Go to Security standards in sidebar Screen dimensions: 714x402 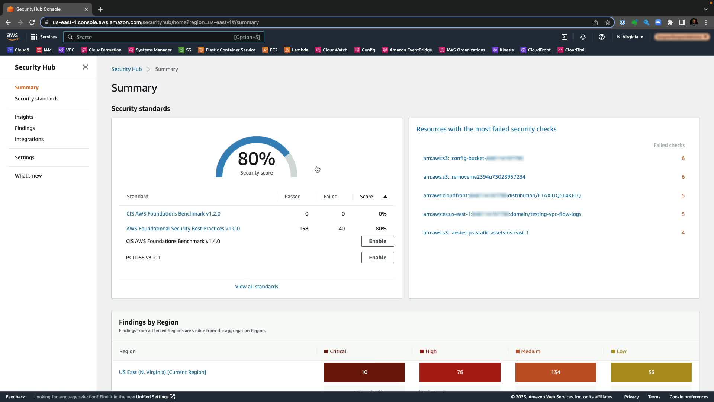36,99
